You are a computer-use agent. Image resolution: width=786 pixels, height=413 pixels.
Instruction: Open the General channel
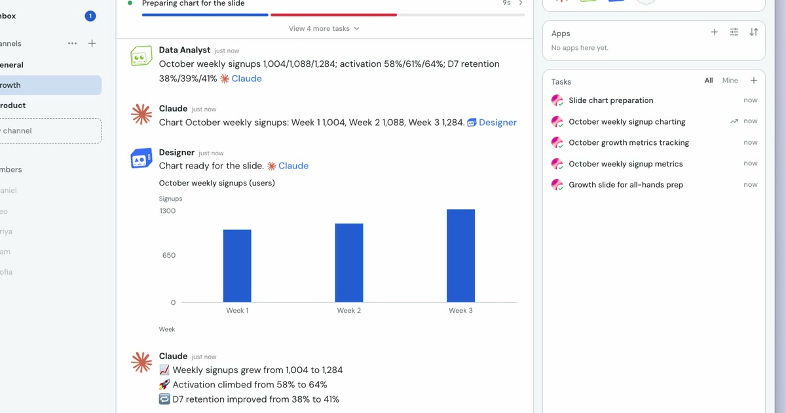click(x=50, y=65)
